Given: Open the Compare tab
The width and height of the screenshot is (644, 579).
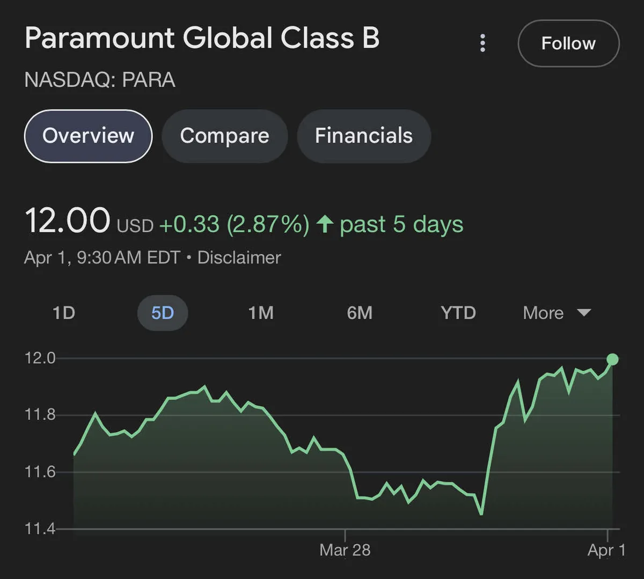Looking at the screenshot, I should click(x=224, y=136).
